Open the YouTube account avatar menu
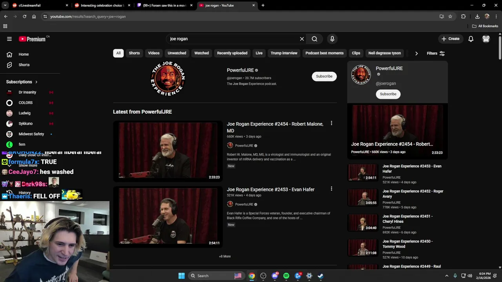This screenshot has height=282, width=502. tap(486, 39)
